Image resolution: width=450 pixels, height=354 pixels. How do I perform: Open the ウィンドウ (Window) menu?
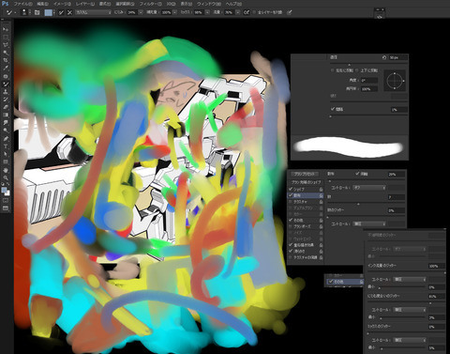[x=209, y=4]
